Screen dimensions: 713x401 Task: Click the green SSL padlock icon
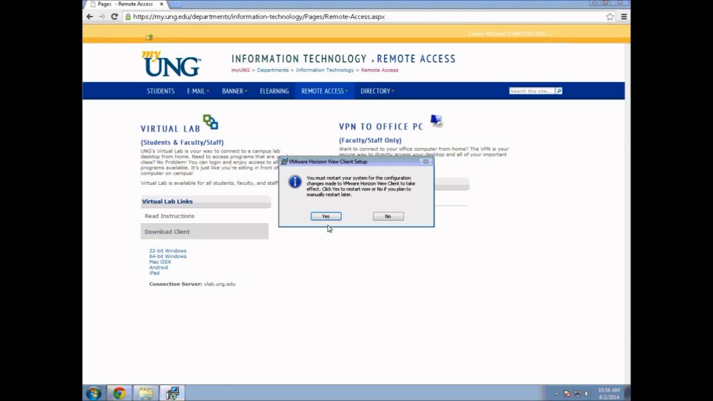(x=128, y=17)
